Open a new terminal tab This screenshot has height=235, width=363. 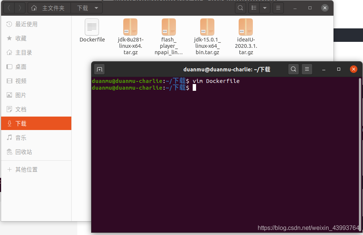(100, 69)
